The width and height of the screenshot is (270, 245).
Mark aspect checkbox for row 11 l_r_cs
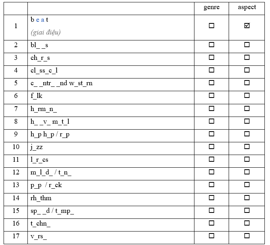247,159
